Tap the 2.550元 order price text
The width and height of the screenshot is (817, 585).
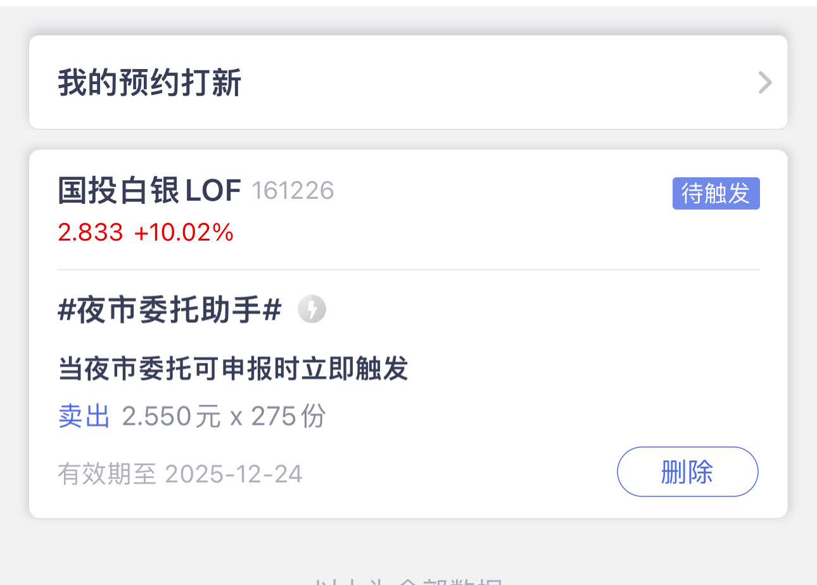171,417
